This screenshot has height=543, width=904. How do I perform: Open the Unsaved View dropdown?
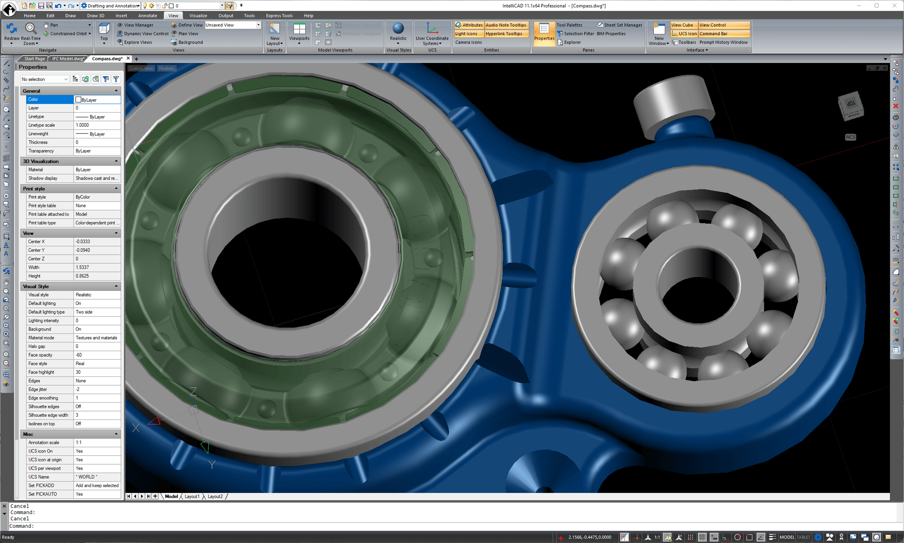258,25
